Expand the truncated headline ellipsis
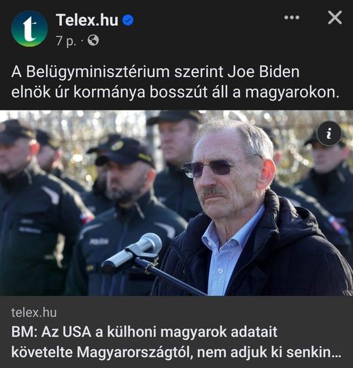Image resolution: width=353 pixels, height=368 pixels. click(x=336, y=352)
